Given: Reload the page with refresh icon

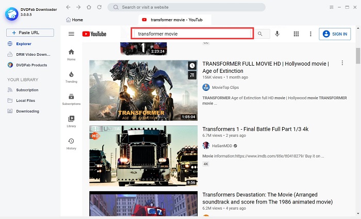Looking at the screenshot, I should [99, 7].
